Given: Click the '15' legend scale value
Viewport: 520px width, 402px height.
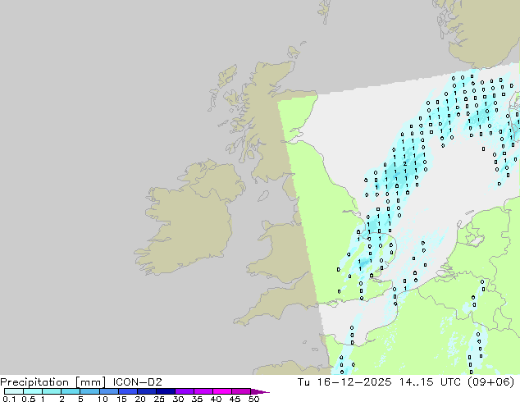Looking at the screenshot, I should coord(121,399).
